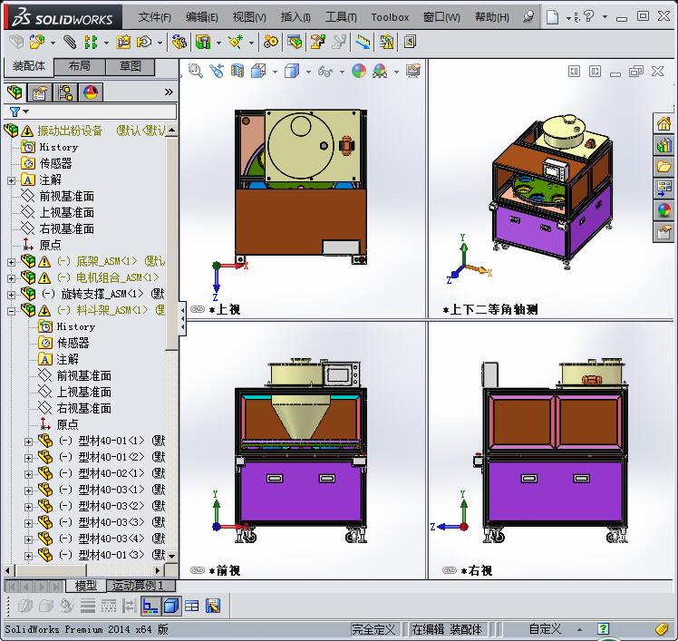678x641 pixels.
Task: Click the View Orientation cube icon
Action: pyautogui.click(x=258, y=71)
